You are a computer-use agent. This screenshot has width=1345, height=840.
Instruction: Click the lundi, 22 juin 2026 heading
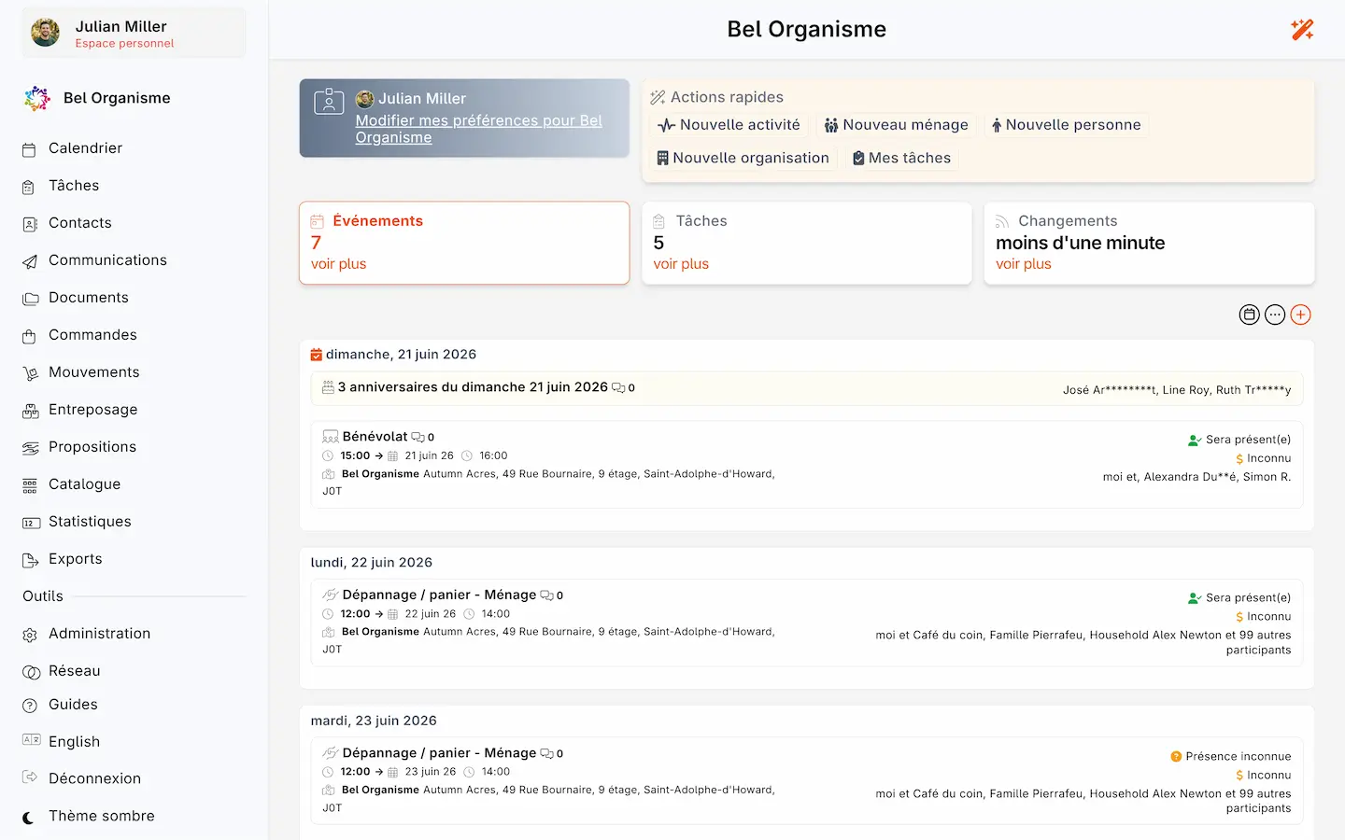(371, 563)
